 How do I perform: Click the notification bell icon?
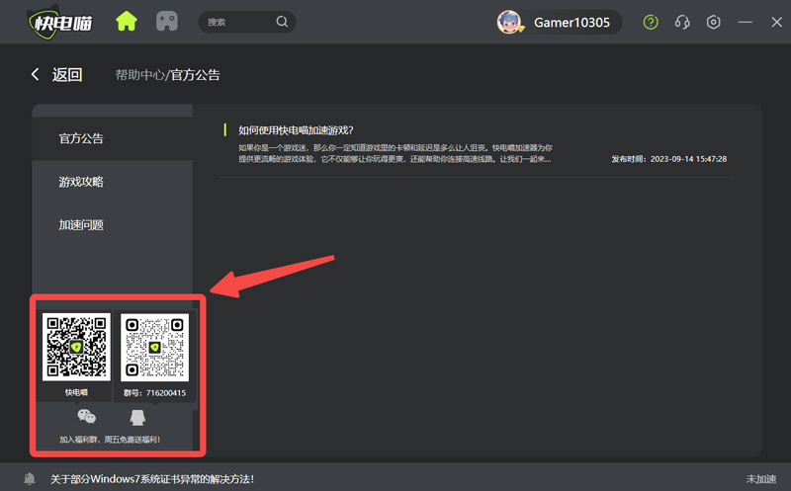(x=30, y=478)
